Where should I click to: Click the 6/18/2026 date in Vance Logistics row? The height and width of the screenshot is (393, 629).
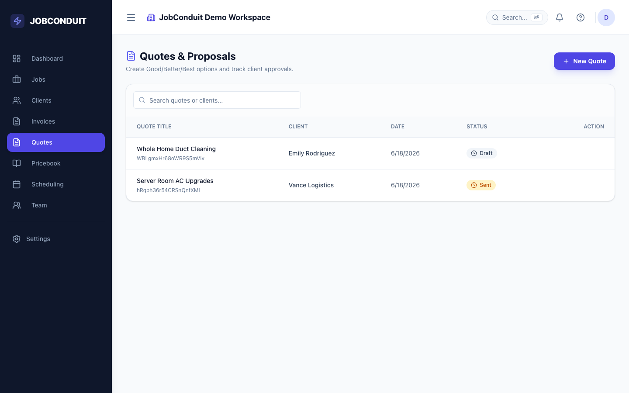coord(405,185)
